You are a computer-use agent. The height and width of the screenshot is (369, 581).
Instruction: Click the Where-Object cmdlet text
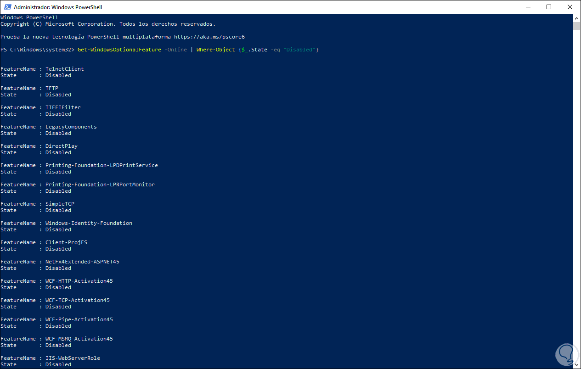[x=215, y=50]
